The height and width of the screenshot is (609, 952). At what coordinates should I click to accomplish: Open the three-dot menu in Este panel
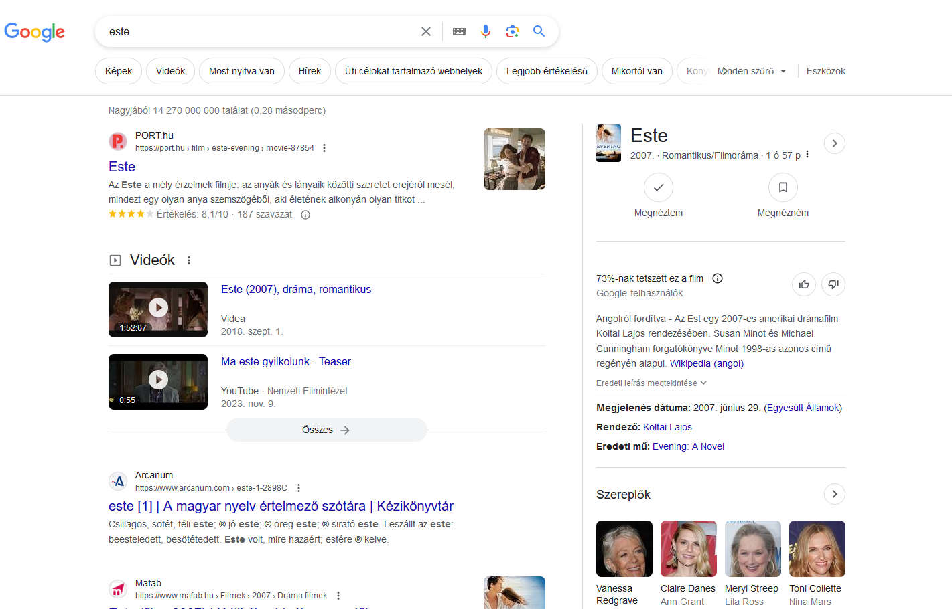pyautogui.click(x=807, y=155)
